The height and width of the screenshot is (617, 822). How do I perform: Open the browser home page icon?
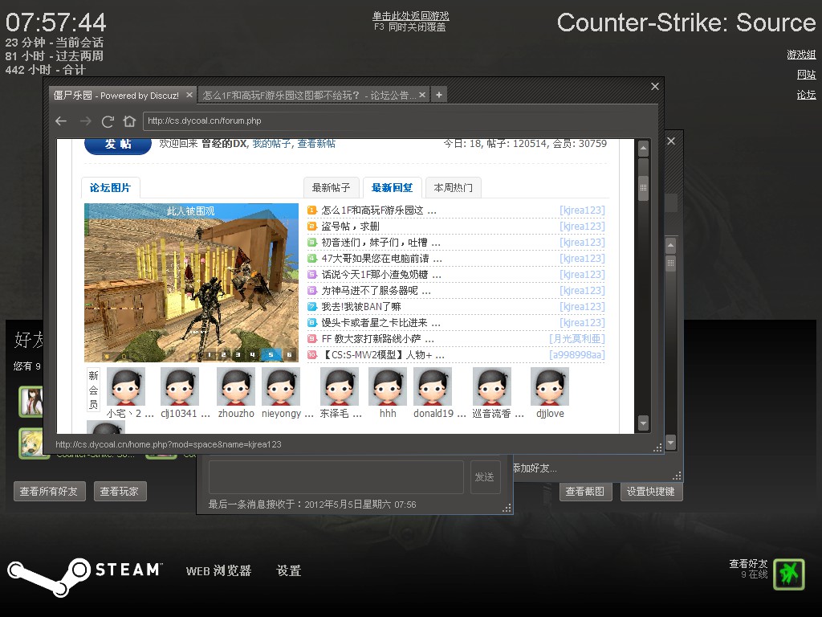(x=129, y=121)
